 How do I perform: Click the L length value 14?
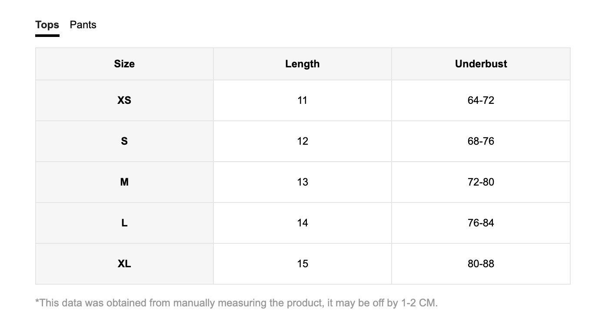303,223
